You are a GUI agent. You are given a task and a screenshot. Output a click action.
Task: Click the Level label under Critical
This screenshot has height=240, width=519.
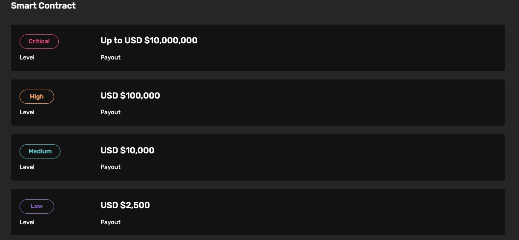tap(27, 57)
